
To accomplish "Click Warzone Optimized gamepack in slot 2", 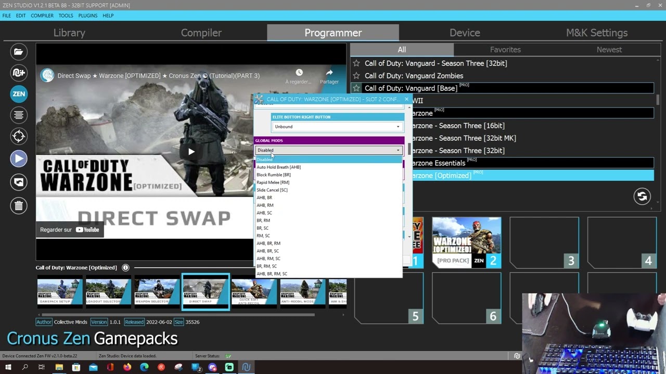I will point(467,243).
